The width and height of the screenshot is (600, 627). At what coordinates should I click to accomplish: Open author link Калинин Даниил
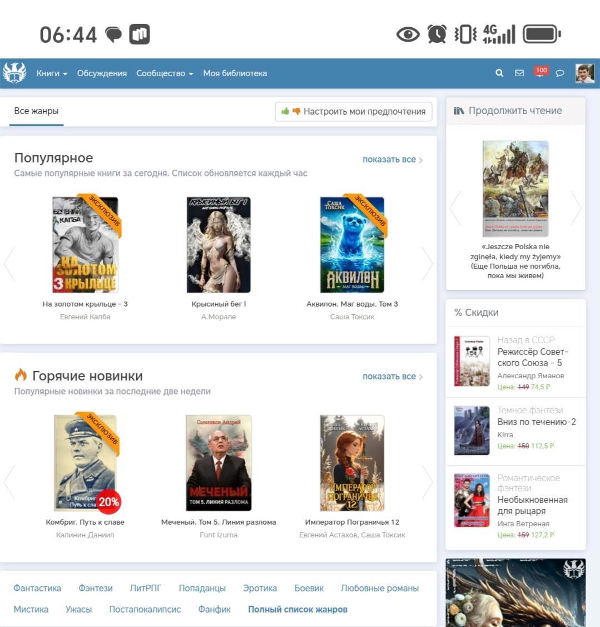point(85,535)
